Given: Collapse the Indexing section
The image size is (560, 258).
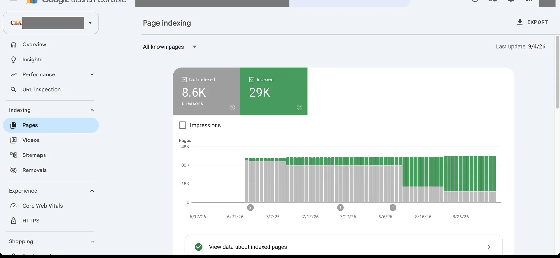Looking at the screenshot, I should [92, 110].
